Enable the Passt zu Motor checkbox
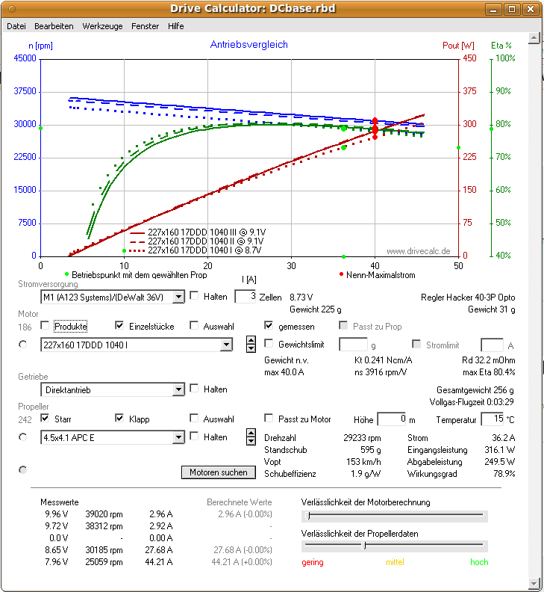This screenshot has width=544, height=592. [270, 419]
